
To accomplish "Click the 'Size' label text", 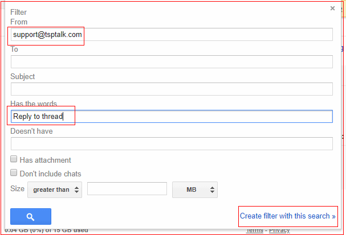I will coord(18,189).
